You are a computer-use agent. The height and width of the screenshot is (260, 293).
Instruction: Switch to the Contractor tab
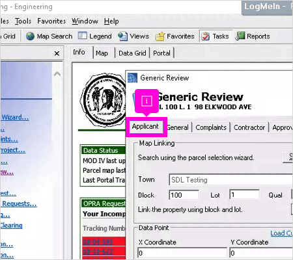pyautogui.click(x=249, y=127)
